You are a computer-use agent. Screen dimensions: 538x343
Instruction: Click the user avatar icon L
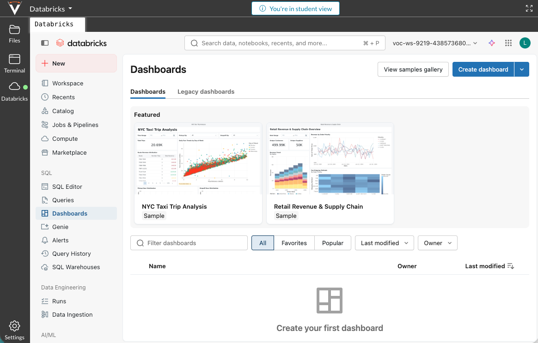525,43
